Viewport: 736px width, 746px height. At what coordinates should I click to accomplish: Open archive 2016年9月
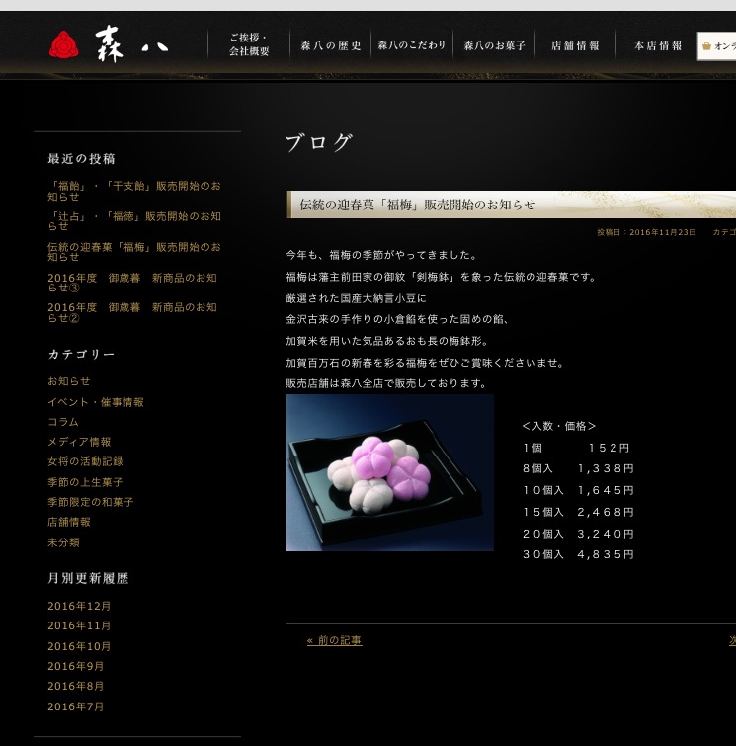pyautogui.click(x=76, y=667)
